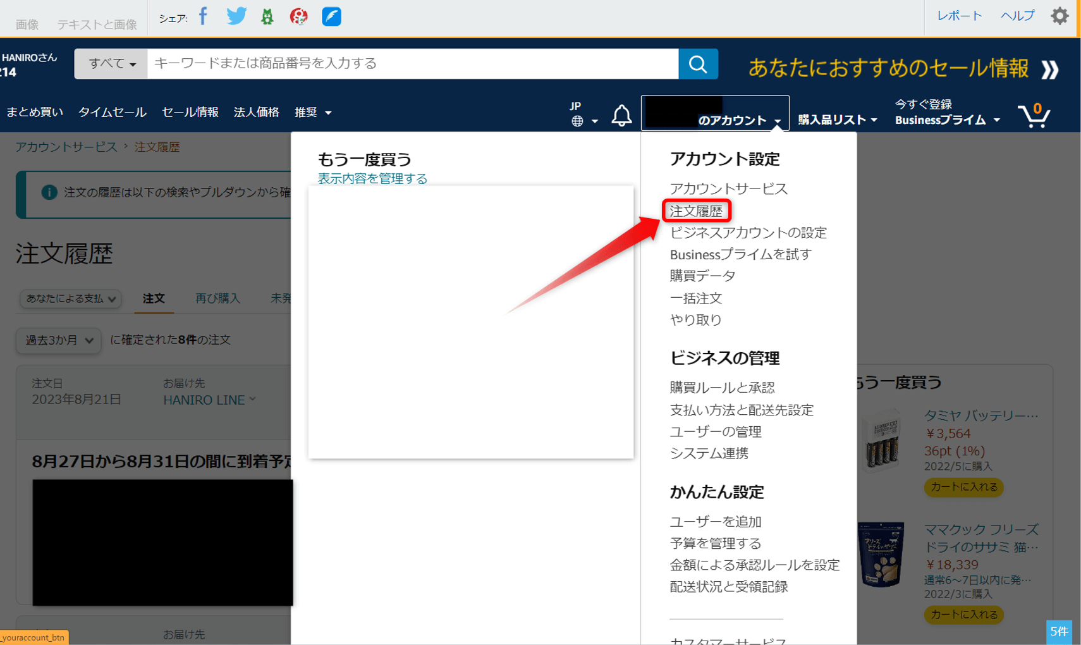Expand the 推奨 dropdown menu
The image size is (1081, 645).
click(313, 113)
